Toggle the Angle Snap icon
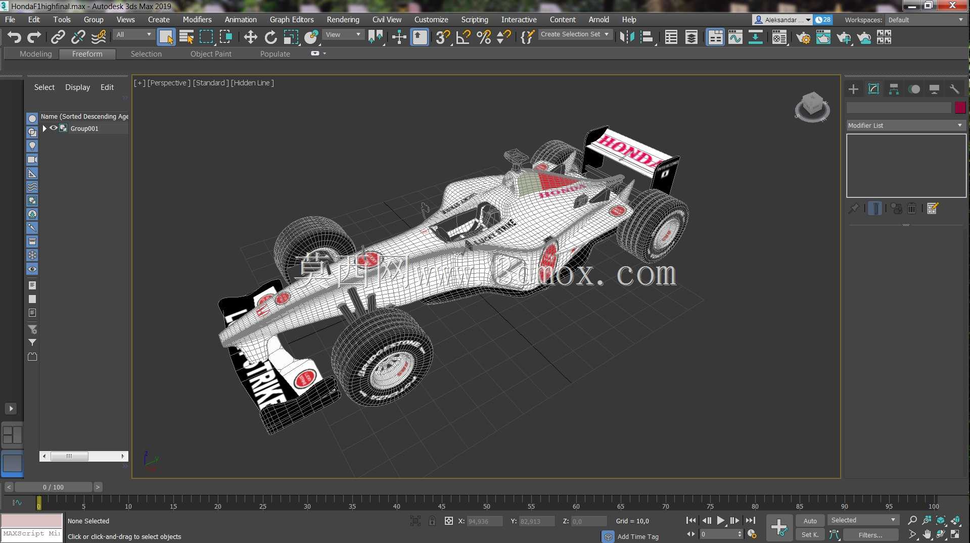The width and height of the screenshot is (970, 543). pos(463,37)
